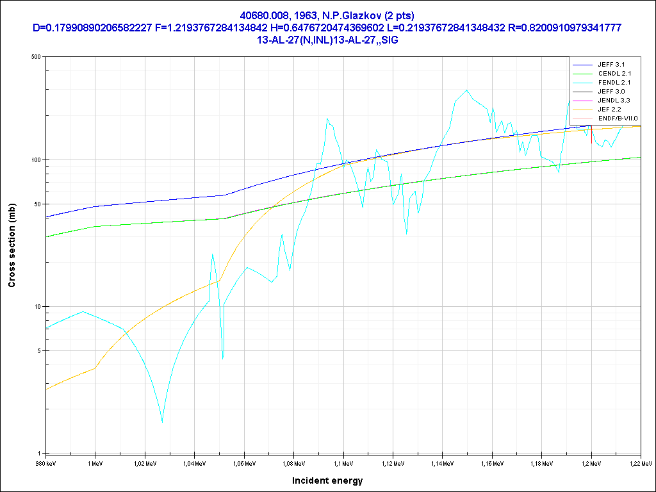The width and height of the screenshot is (656, 492).
Task: Click the '1 MeV' x-axis tick label
Action: point(95,463)
